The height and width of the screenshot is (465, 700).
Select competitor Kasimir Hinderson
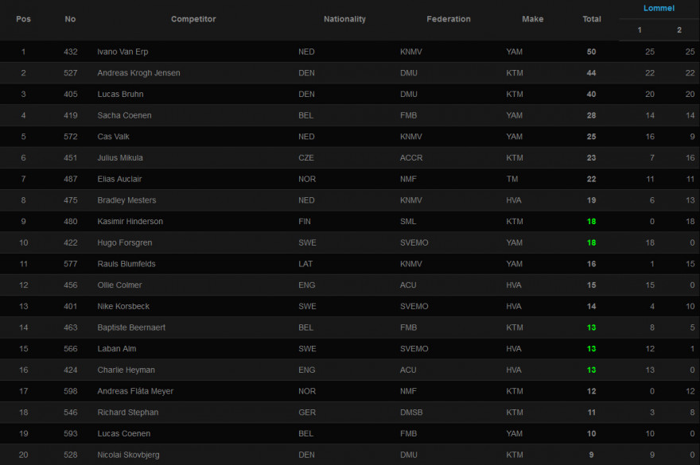(x=130, y=221)
